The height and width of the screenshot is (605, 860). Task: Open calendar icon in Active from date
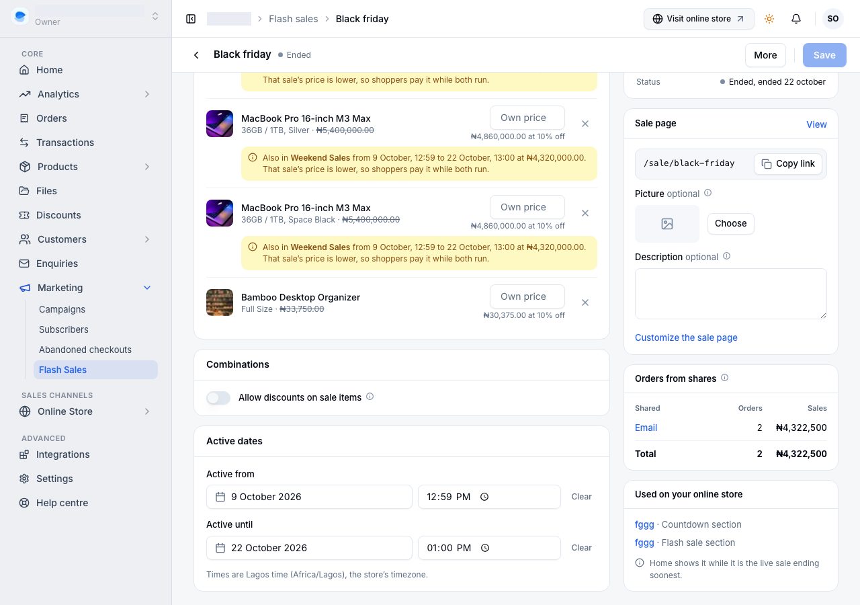coord(220,497)
